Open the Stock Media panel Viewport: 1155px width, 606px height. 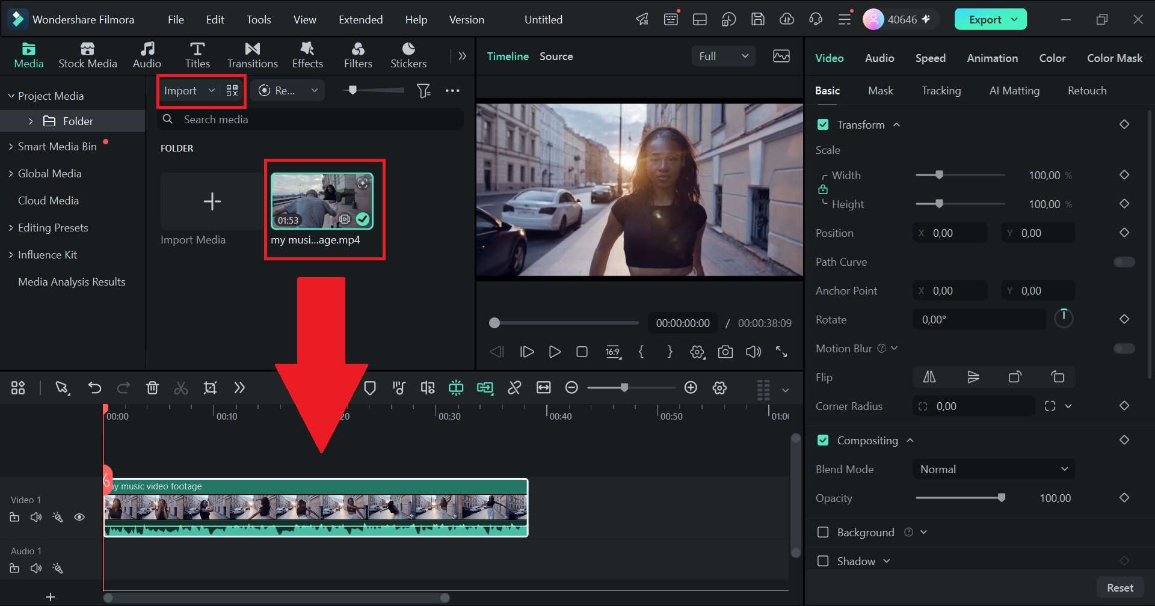pos(87,55)
